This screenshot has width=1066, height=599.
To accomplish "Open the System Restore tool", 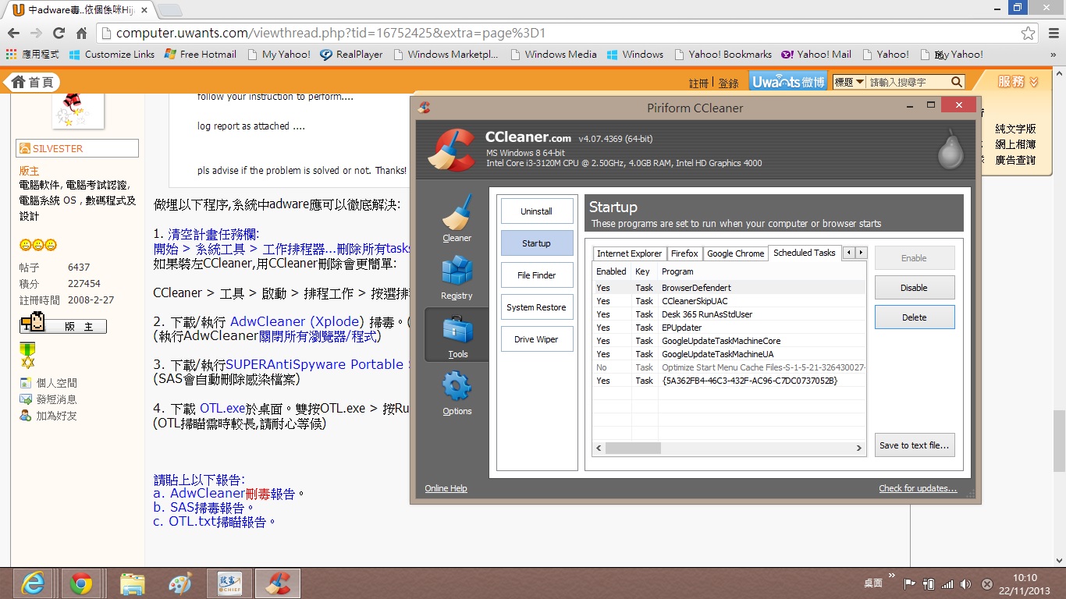I will pos(536,307).
